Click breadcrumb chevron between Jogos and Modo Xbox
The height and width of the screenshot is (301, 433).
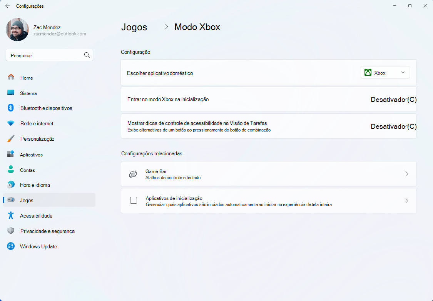point(167,27)
